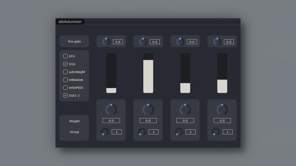
Task: Uncheck the GSA checkbox
Action: click(x=65, y=64)
